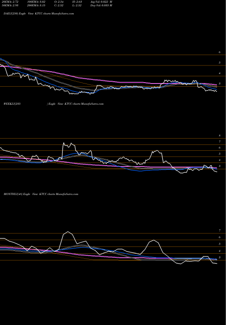
Task: Click the 'Day Vol' reading
Action: 101,5
